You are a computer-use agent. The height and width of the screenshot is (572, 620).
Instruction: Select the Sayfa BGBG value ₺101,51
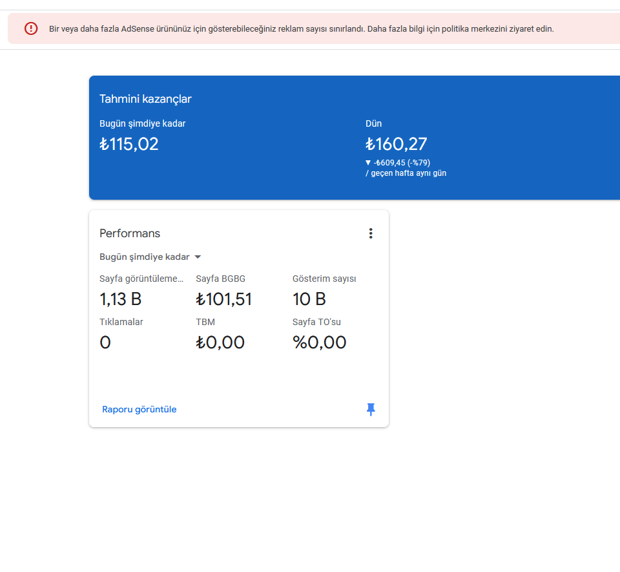(224, 299)
